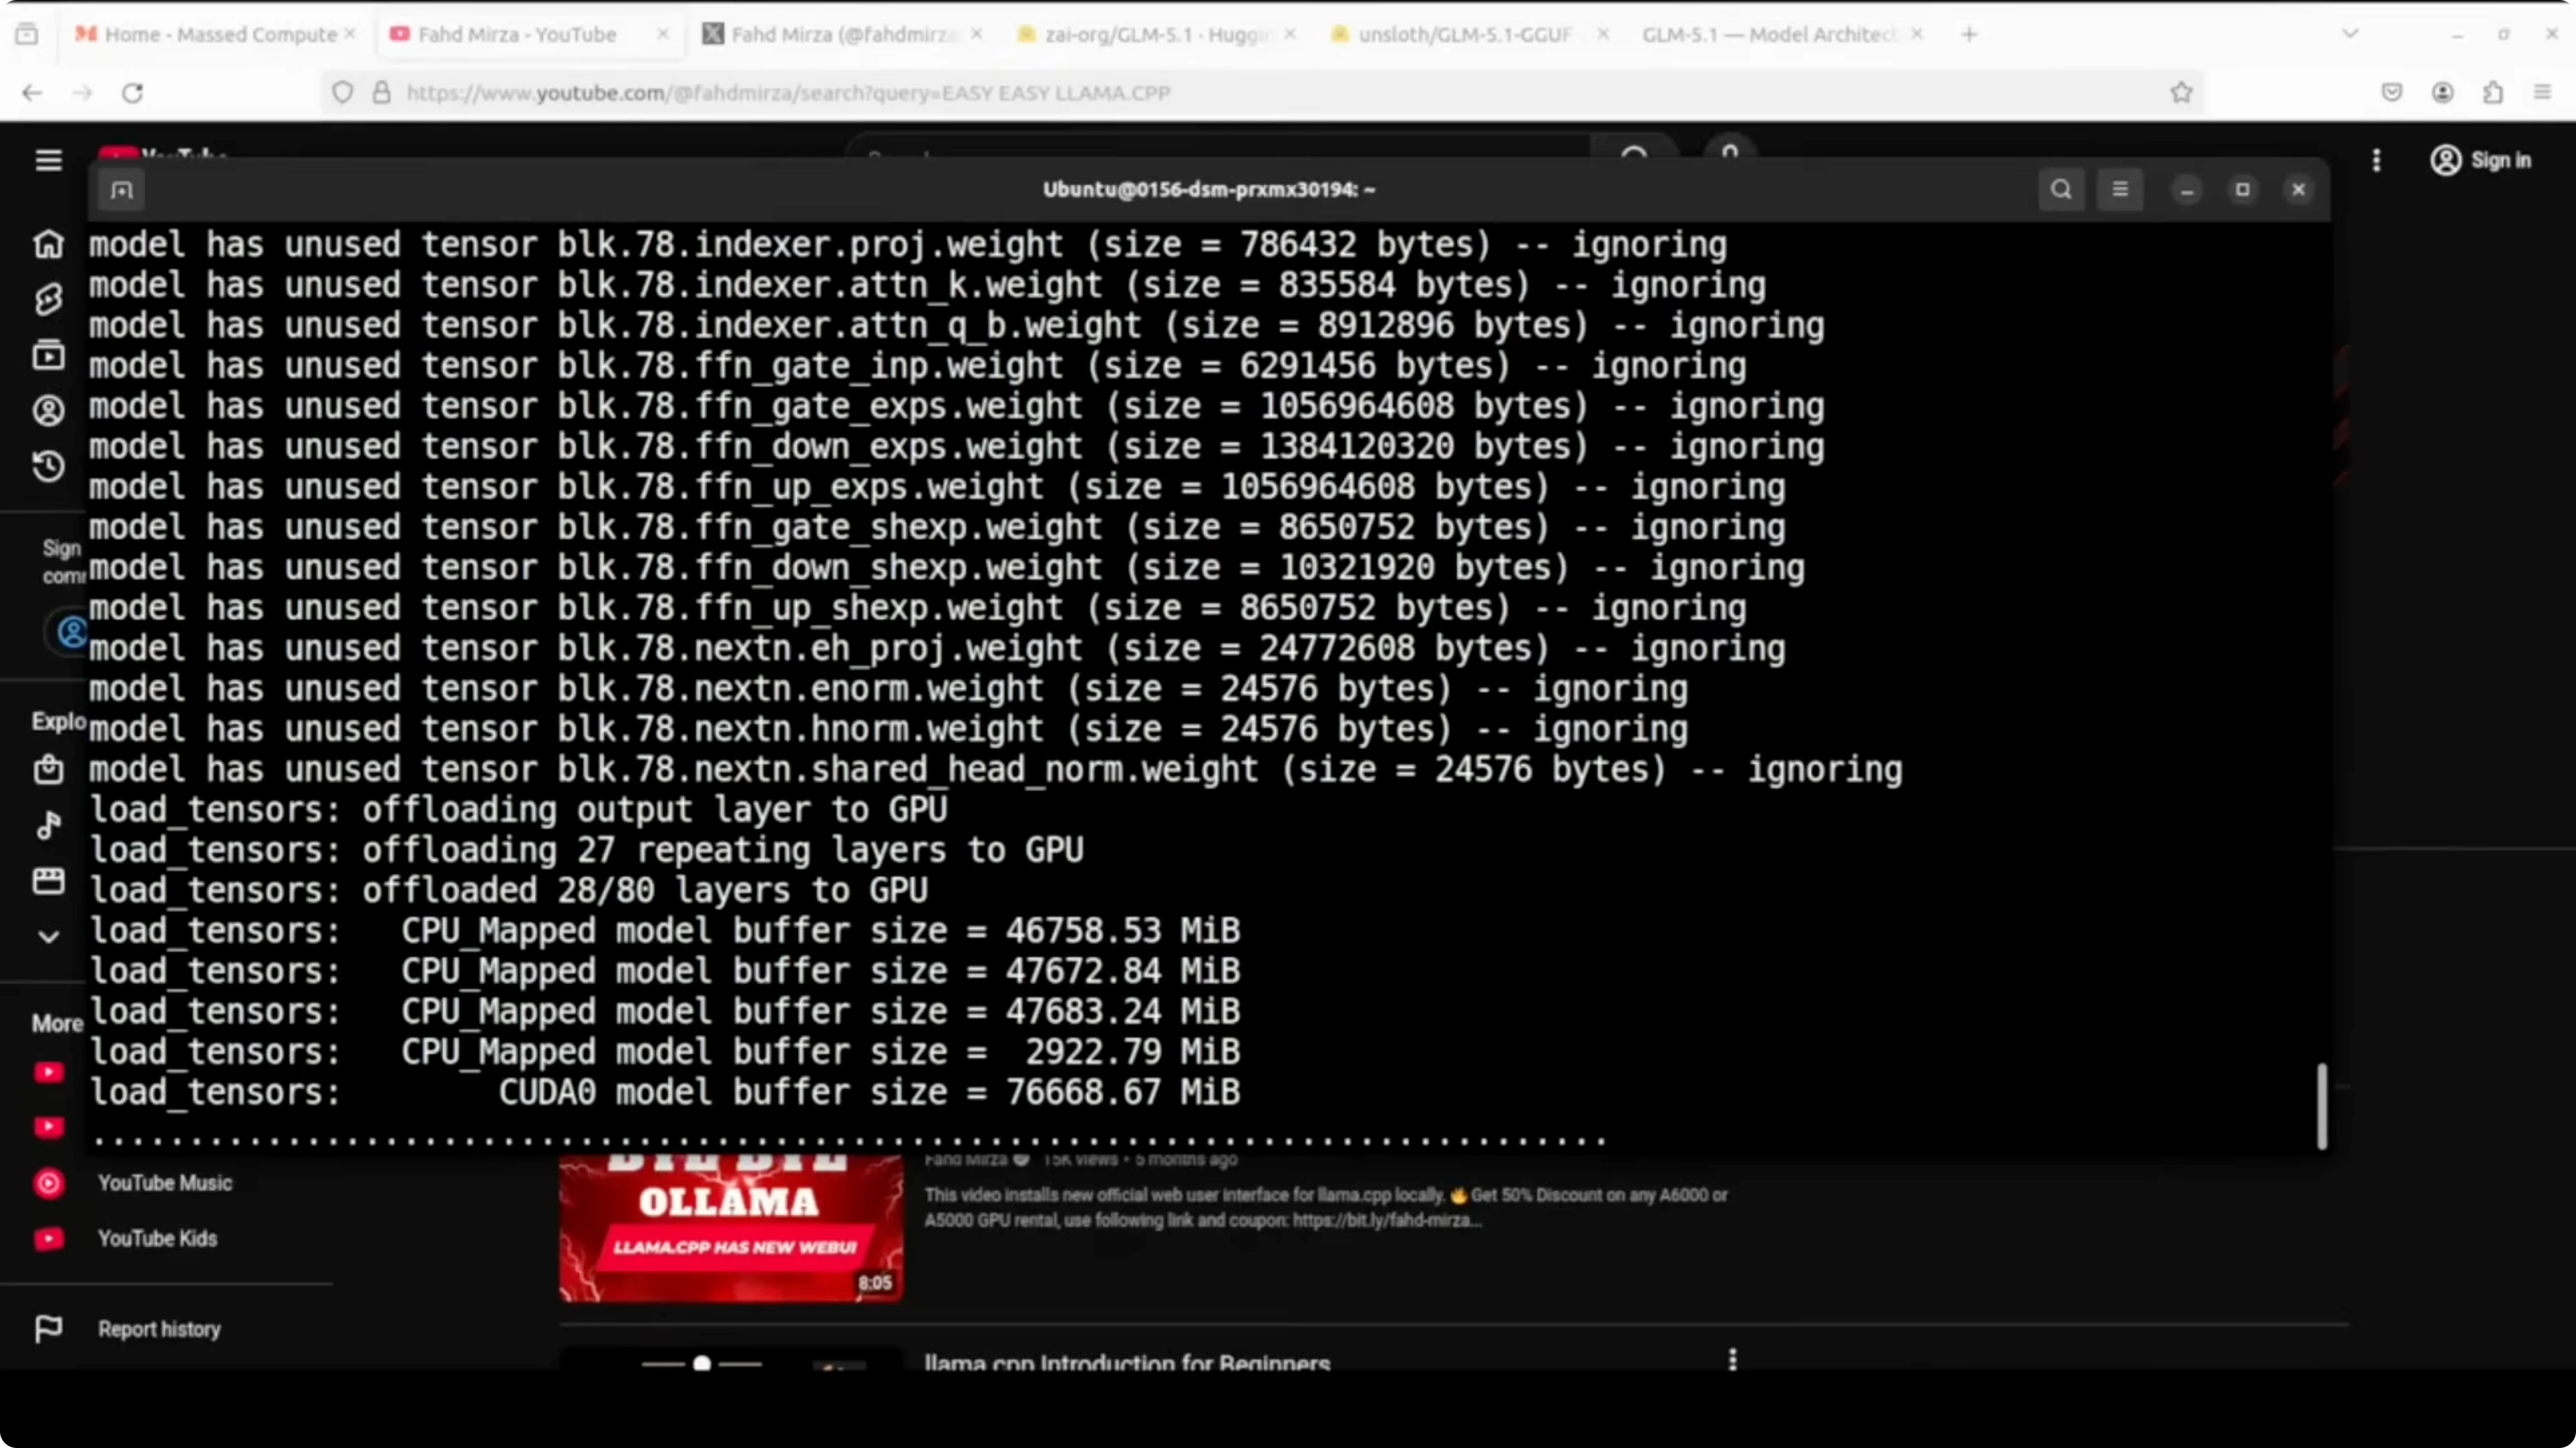Bookmark this page with the star icon
The width and height of the screenshot is (2576, 1448).
click(x=2181, y=93)
